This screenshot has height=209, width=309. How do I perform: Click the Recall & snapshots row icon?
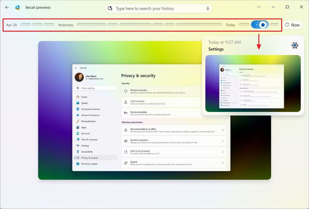tap(126, 141)
